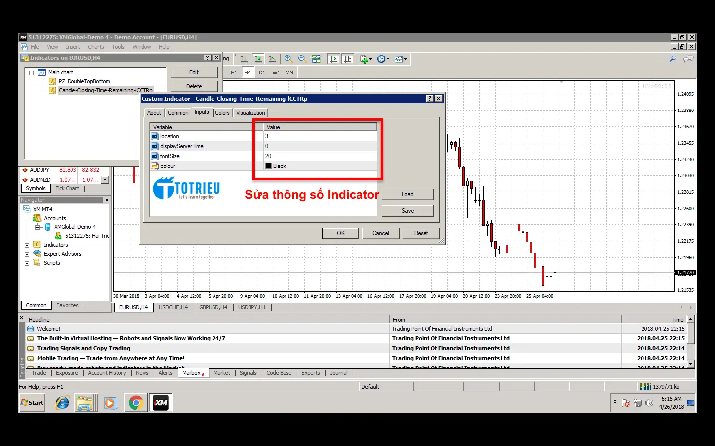The height and width of the screenshot is (446, 715).
Task: Click Edit in Indicators window
Action: coord(194,72)
